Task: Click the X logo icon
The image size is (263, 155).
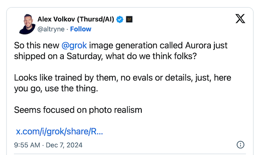Action: click(x=240, y=18)
